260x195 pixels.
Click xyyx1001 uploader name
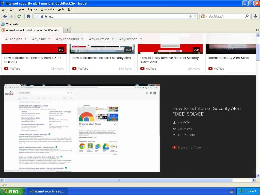[x=184, y=122]
